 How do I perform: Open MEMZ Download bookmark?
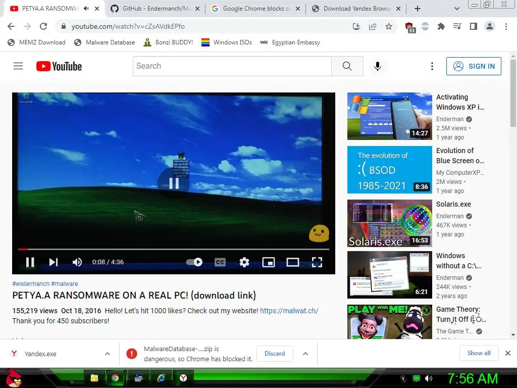(36, 42)
